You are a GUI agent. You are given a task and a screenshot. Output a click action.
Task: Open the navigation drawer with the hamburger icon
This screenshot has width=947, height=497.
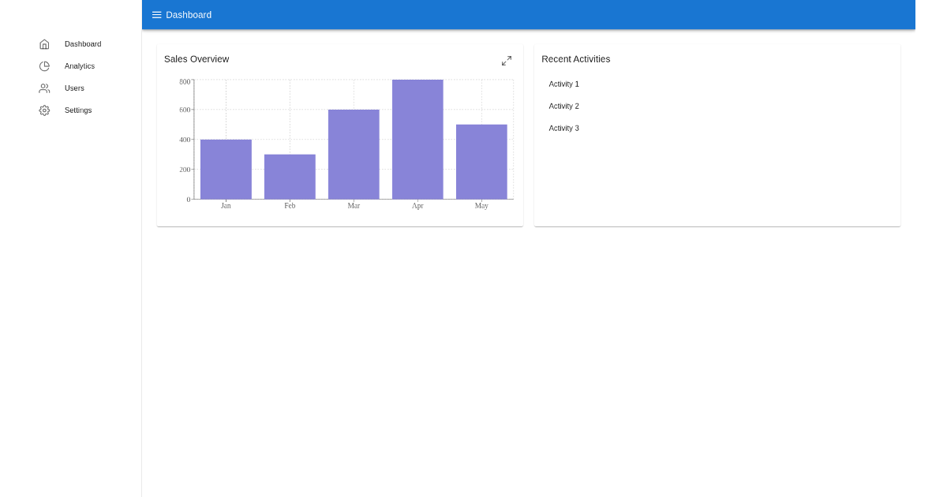point(157,14)
